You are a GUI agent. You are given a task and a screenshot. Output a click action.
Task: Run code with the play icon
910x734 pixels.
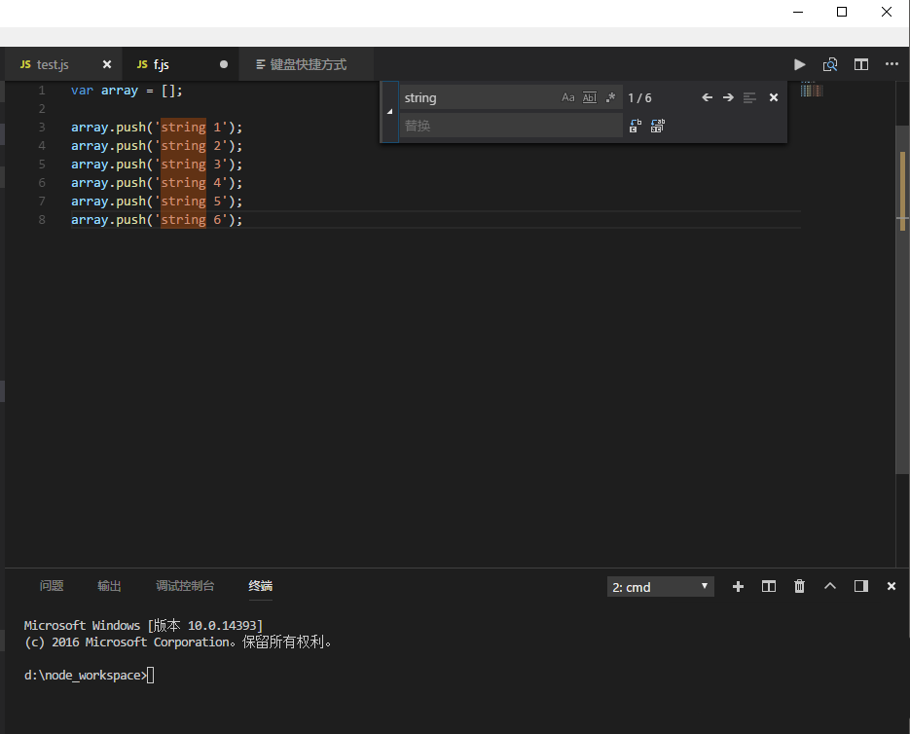[799, 64]
